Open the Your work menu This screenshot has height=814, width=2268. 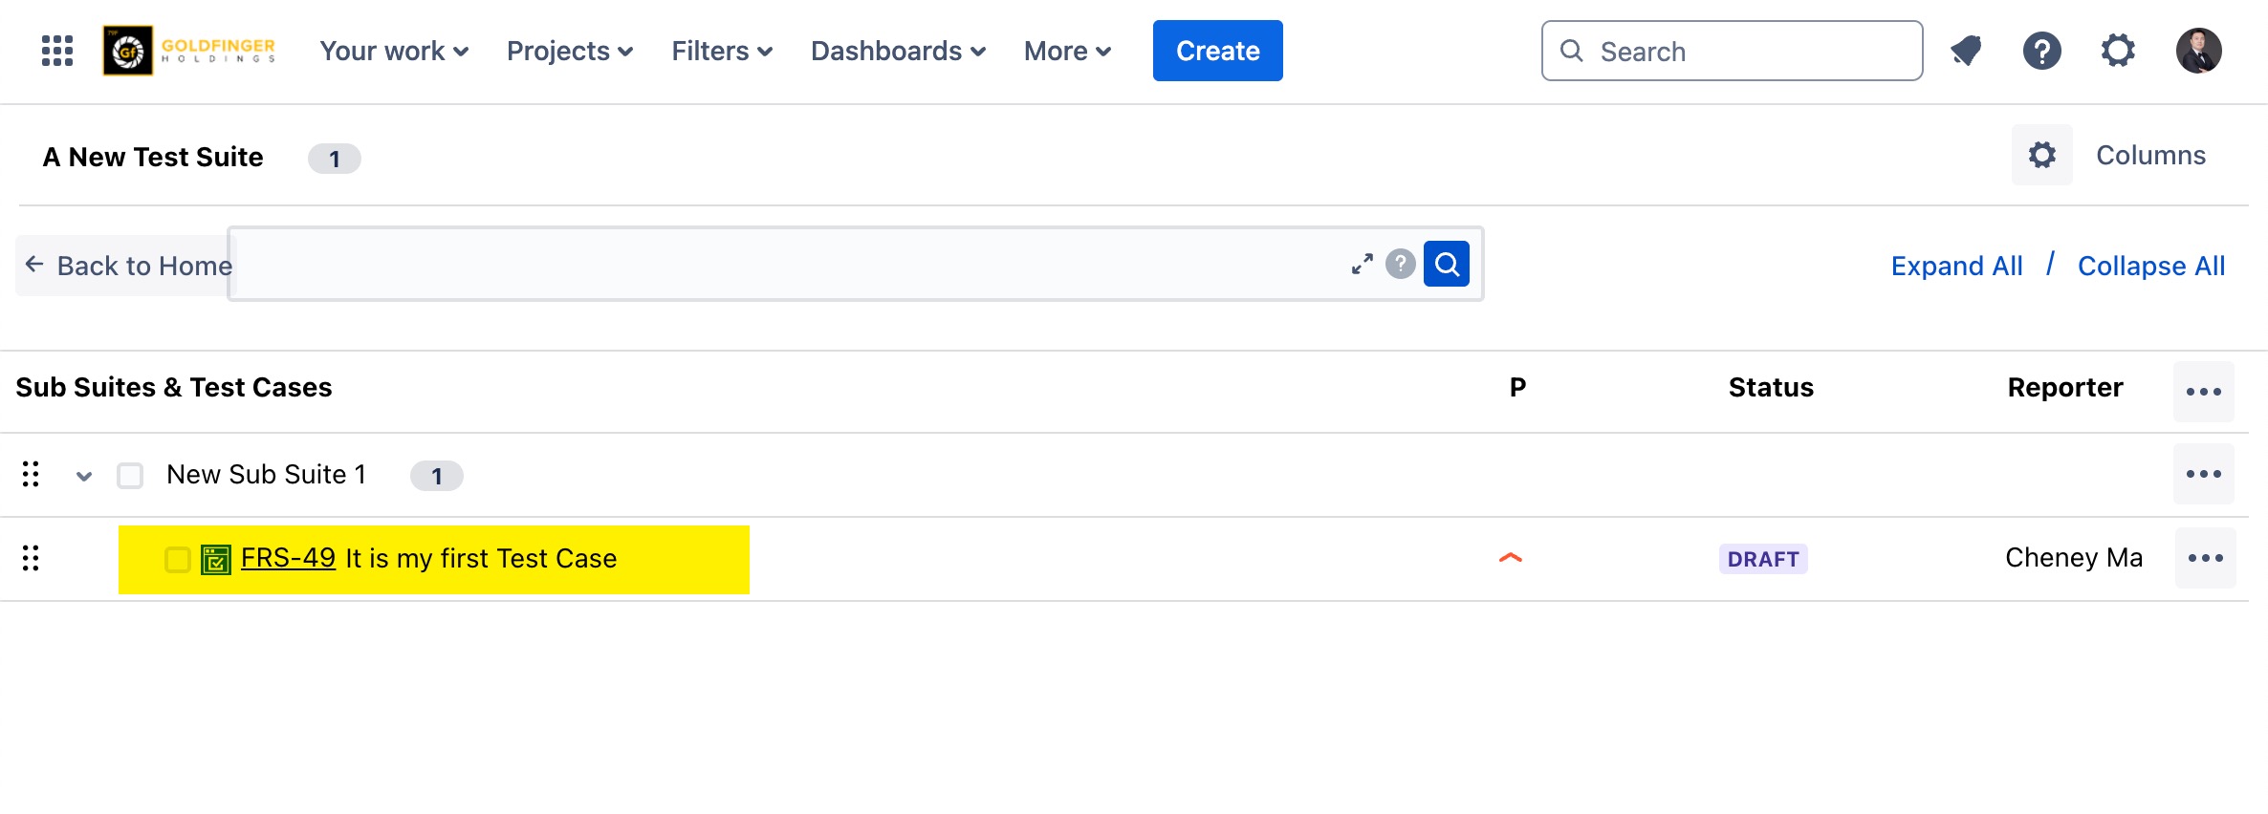point(394,51)
